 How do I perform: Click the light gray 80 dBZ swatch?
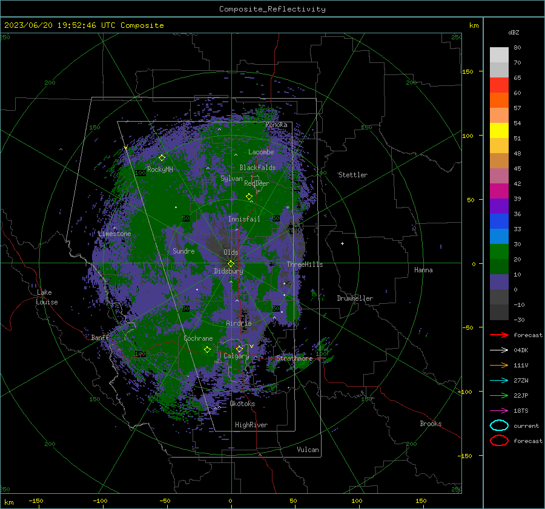coord(499,54)
